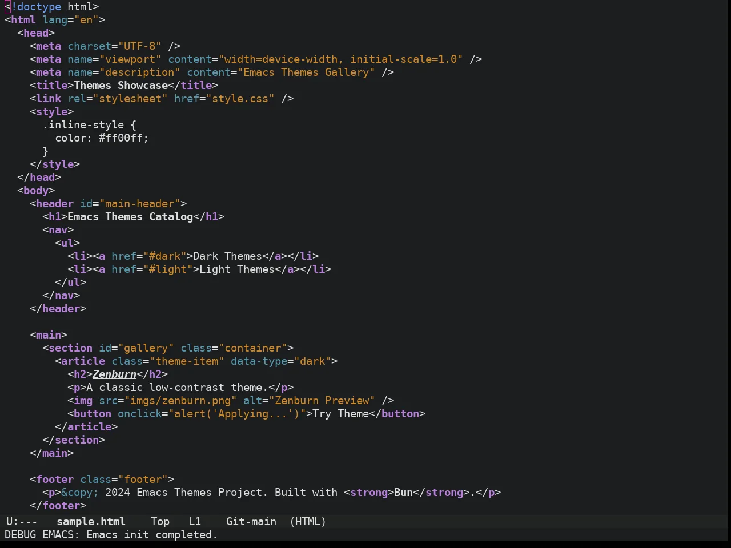
Task: Click the data-type attribute name
Action: [259, 361]
